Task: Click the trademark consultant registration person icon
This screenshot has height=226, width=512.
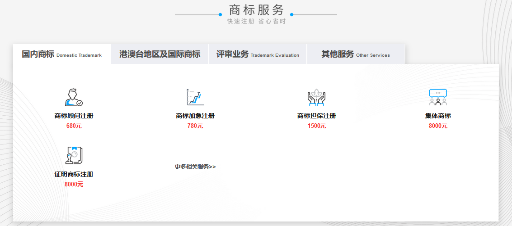Action: 74,97
